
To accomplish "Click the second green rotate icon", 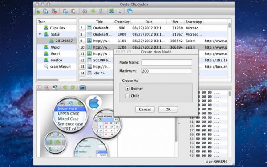I will point(73,88).
